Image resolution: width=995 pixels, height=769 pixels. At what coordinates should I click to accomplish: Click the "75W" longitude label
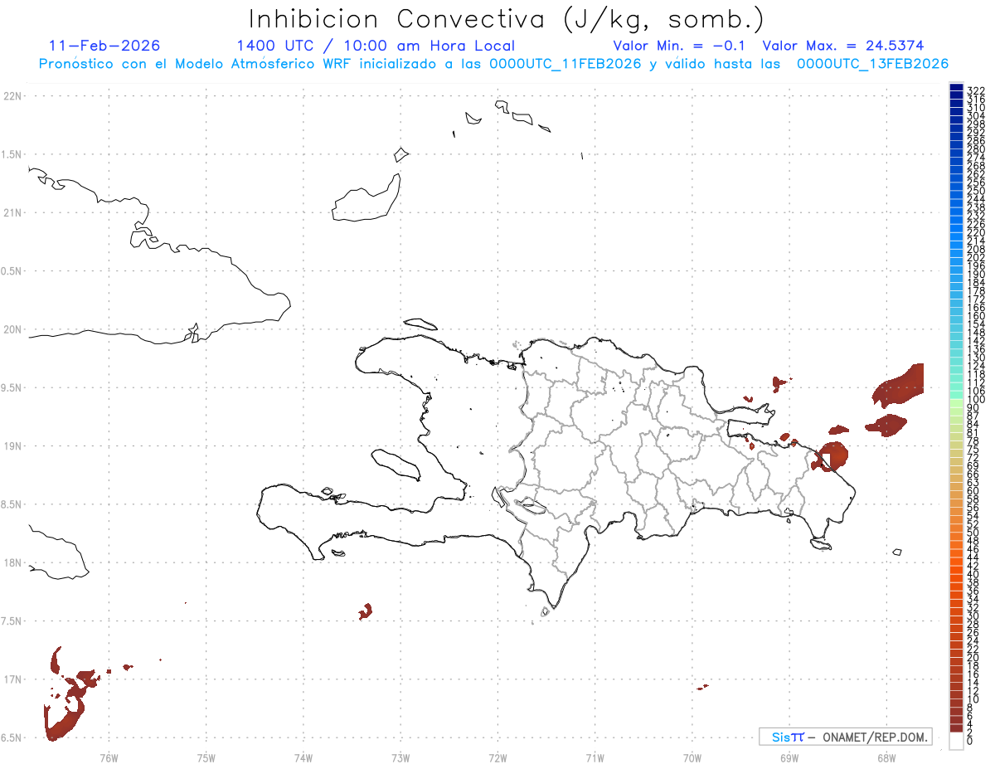tap(206, 757)
